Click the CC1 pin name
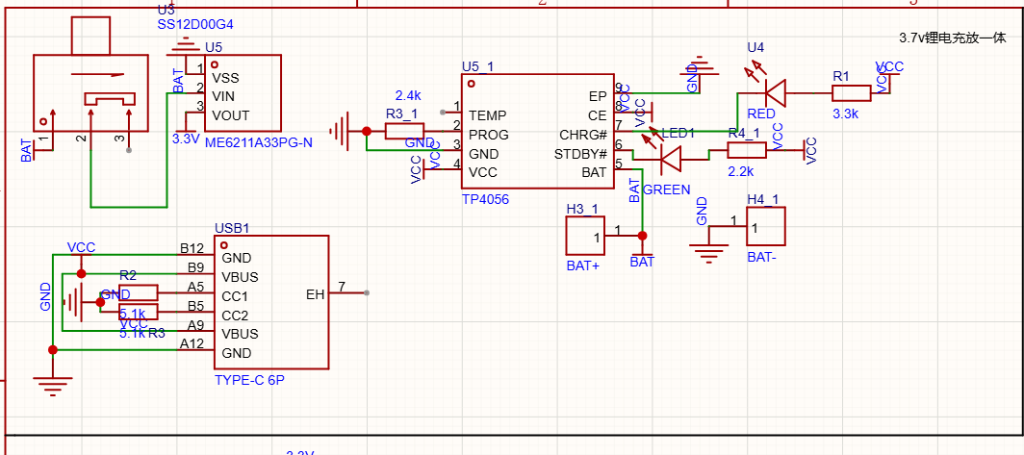Image resolution: width=1024 pixels, height=455 pixels. pos(235,296)
